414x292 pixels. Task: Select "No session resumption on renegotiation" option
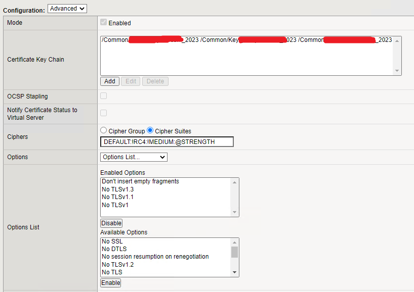pyautogui.click(x=155, y=257)
